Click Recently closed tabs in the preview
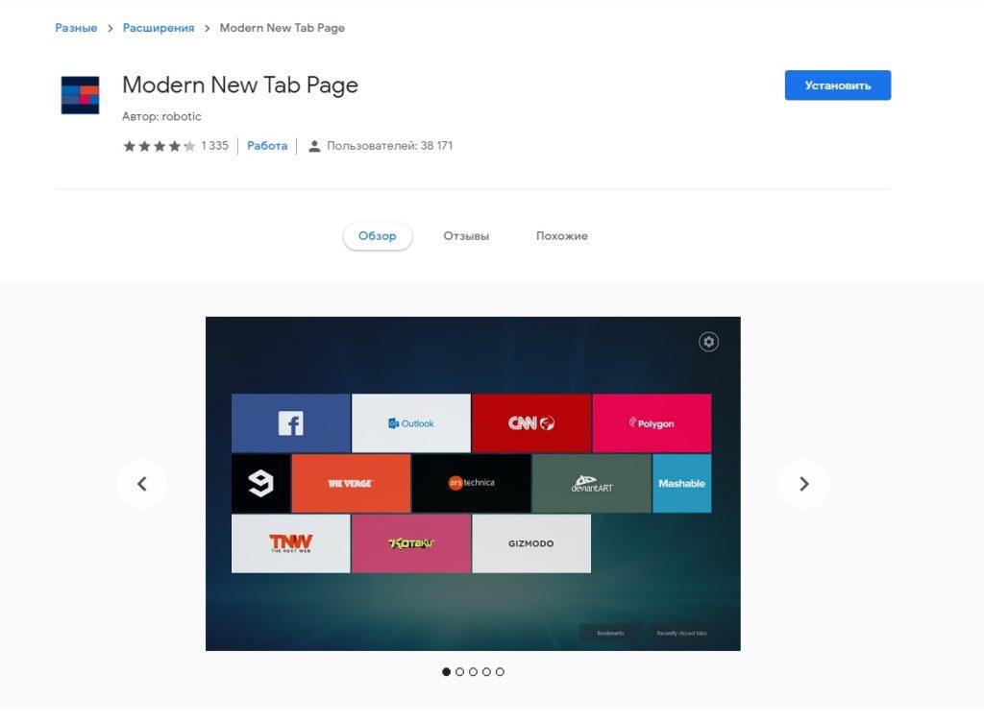Viewport: 984px width, 722px height. 681,633
